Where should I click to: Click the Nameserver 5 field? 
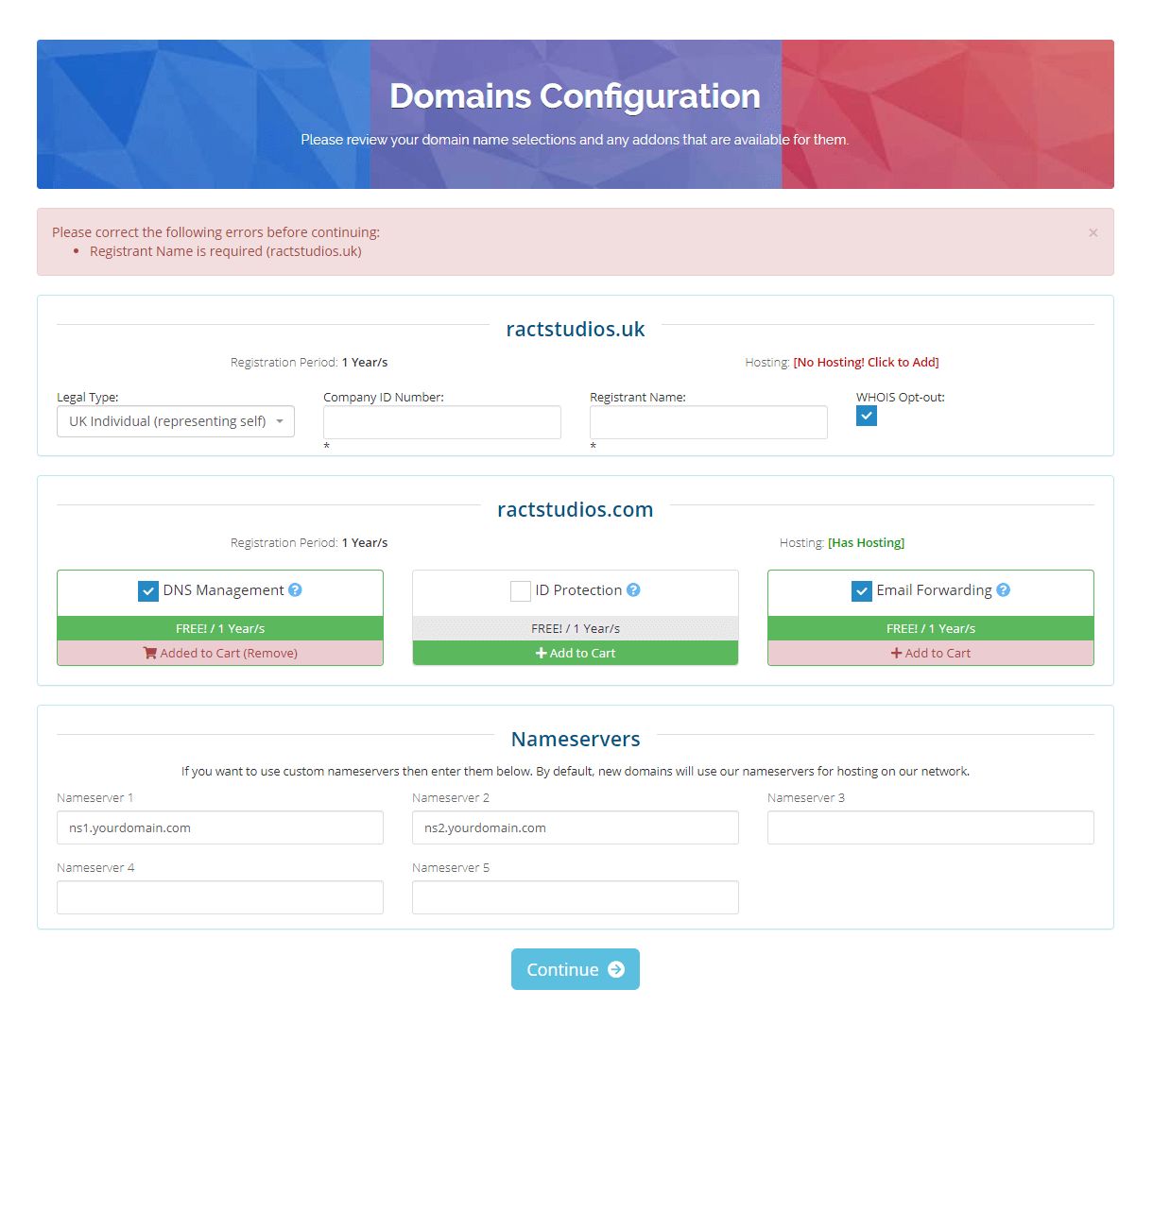576,897
